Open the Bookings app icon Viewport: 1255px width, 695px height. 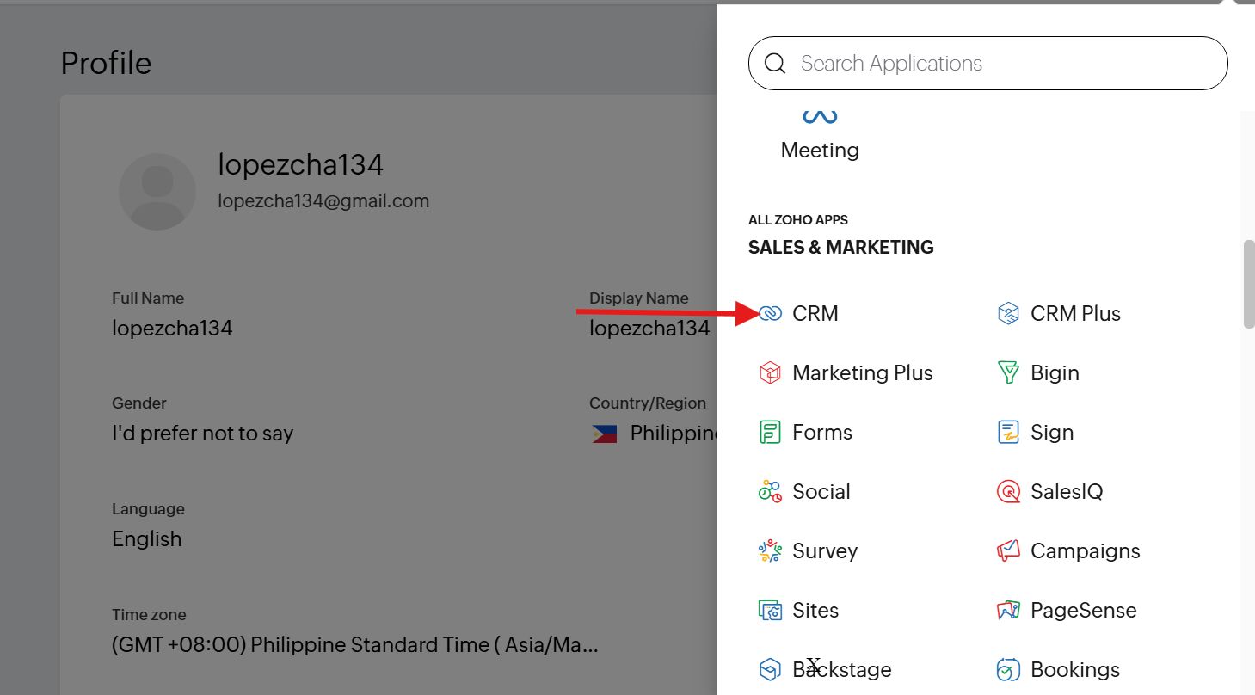tap(1008, 670)
